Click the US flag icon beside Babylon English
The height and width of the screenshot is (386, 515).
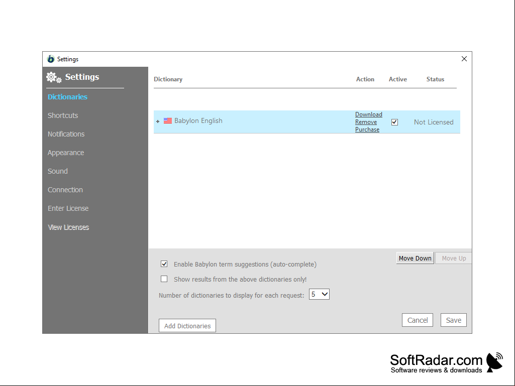pos(168,121)
